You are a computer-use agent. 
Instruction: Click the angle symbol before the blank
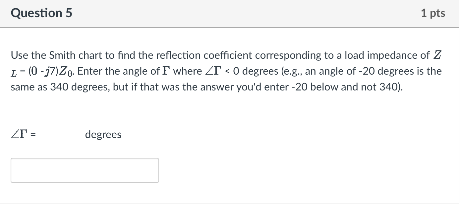(18, 134)
